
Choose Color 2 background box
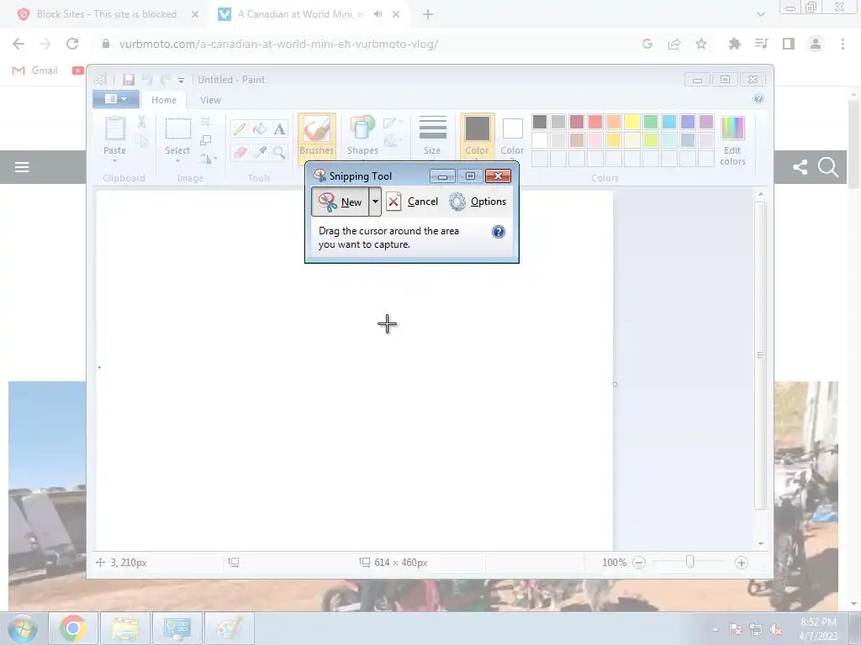(x=512, y=137)
